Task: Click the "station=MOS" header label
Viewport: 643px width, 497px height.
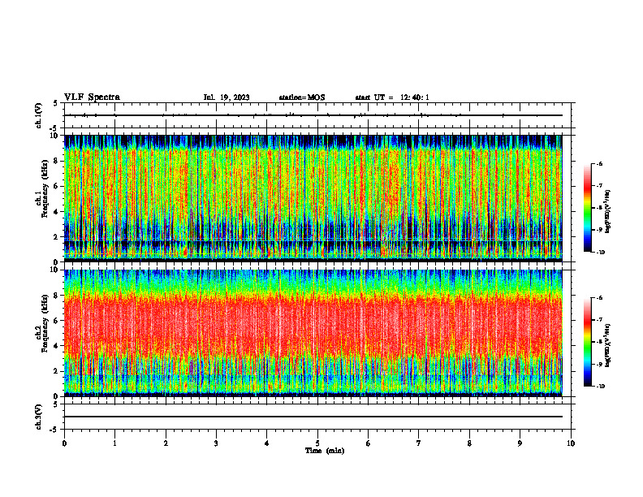Action: [302, 97]
